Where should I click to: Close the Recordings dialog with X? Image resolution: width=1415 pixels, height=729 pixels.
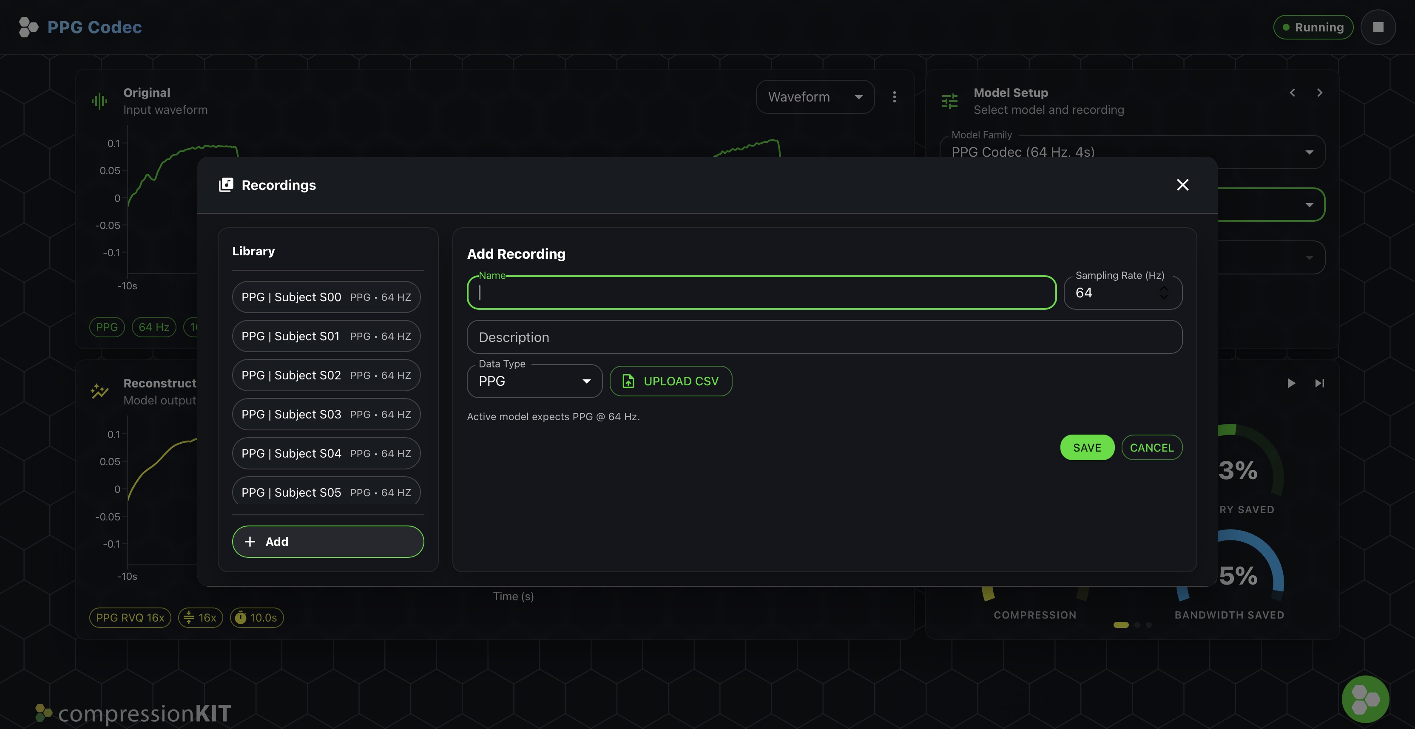click(x=1182, y=185)
